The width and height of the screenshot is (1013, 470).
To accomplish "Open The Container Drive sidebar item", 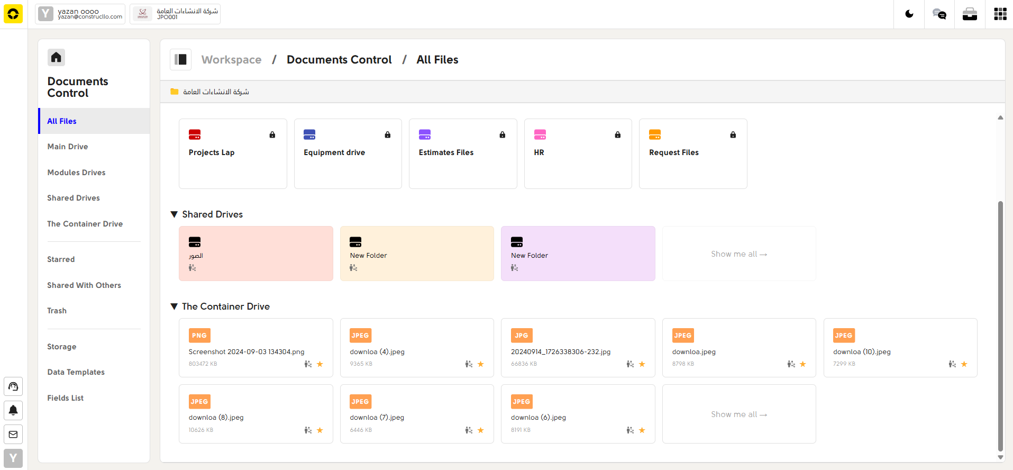I will tap(94, 224).
